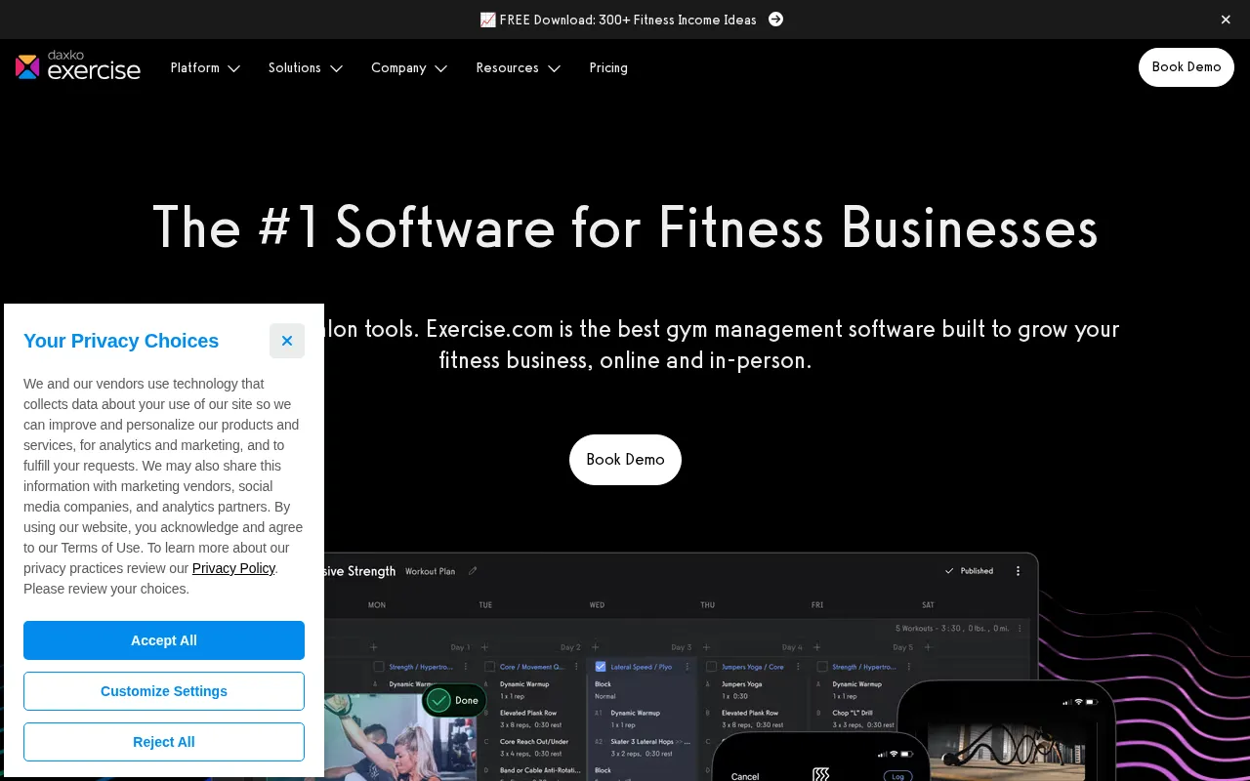Dismiss the top announcement banner
This screenshot has height=781, width=1250.
pyautogui.click(x=1226, y=20)
